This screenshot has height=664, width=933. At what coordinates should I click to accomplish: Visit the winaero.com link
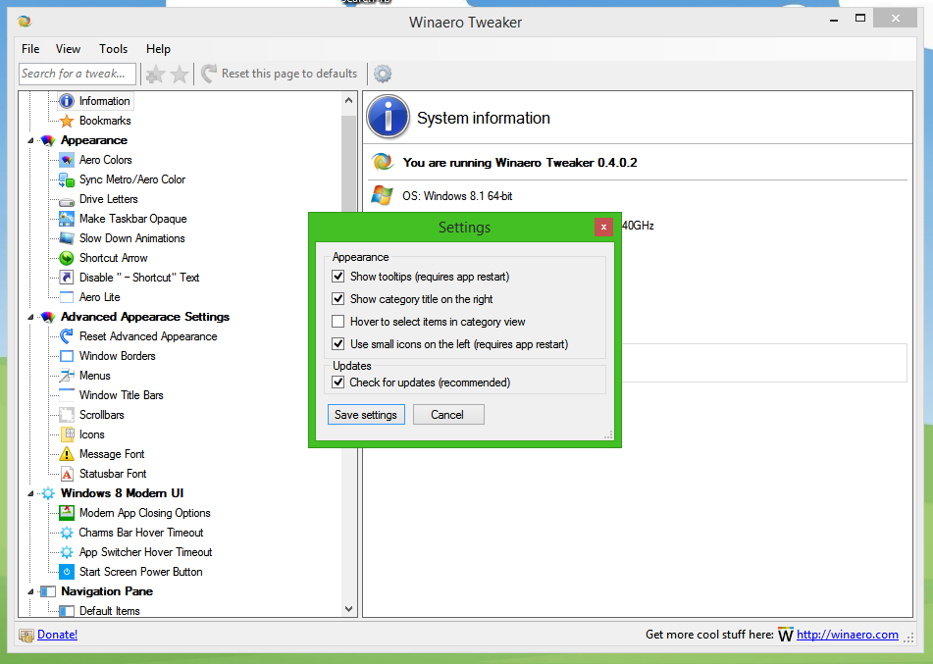(x=848, y=635)
